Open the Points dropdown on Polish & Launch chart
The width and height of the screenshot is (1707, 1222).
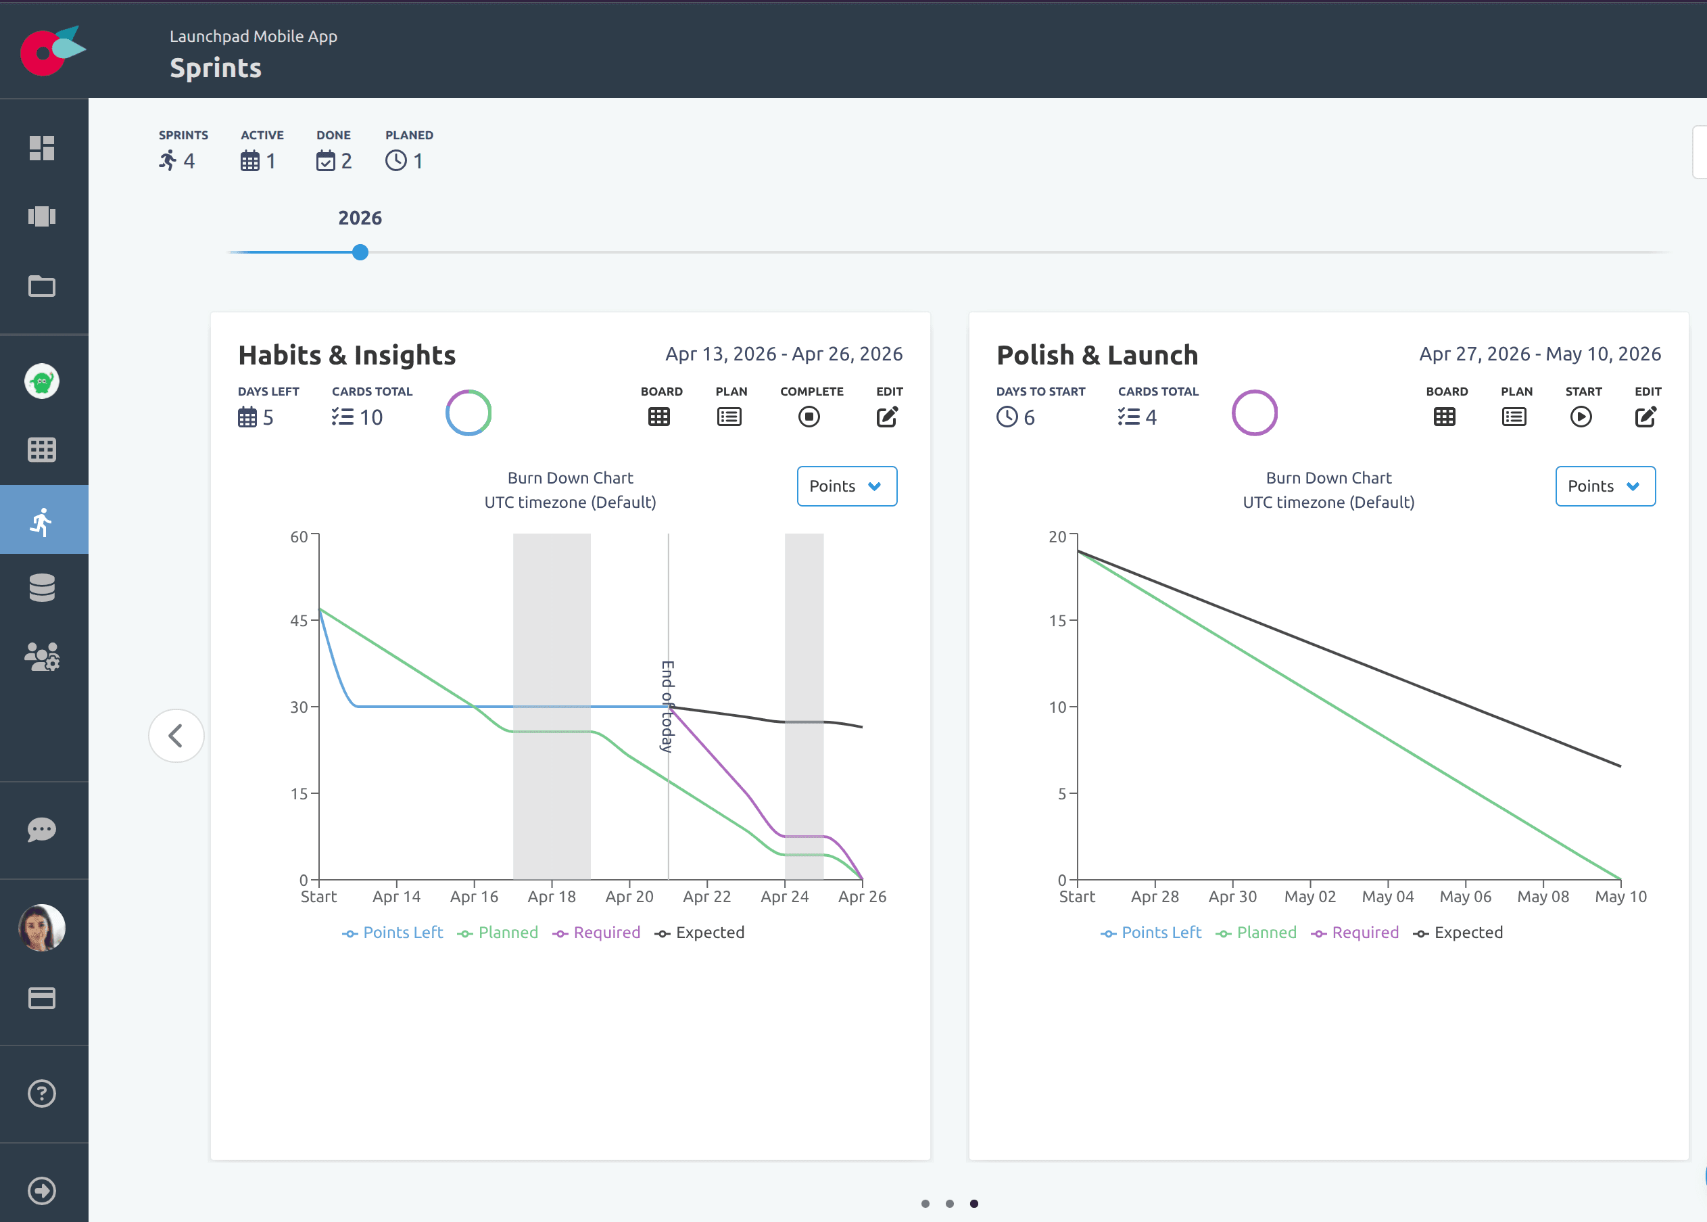pos(1604,486)
